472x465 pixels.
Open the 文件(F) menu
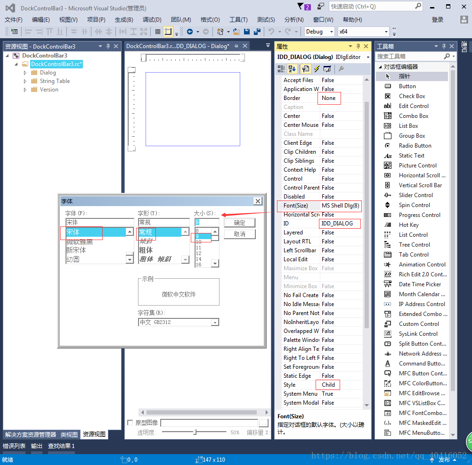coord(14,20)
